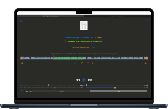Open the hymnal sheet music thumbnail
This screenshot has width=168, height=109.
[84, 25]
